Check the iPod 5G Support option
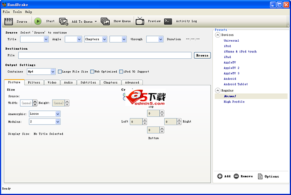 click(121, 71)
